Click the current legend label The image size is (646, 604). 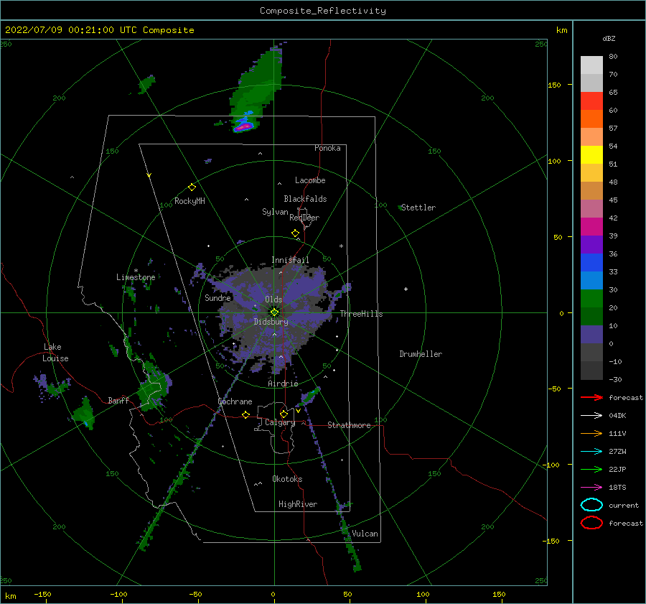(x=624, y=505)
